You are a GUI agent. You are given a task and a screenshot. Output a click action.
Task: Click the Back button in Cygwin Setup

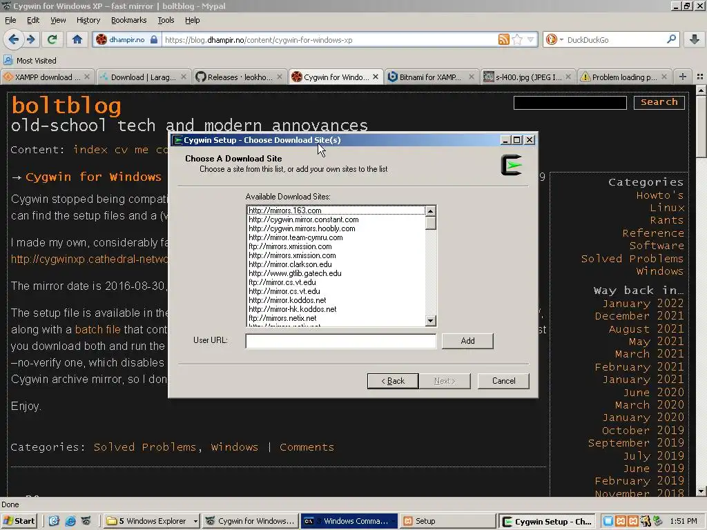[393, 381]
